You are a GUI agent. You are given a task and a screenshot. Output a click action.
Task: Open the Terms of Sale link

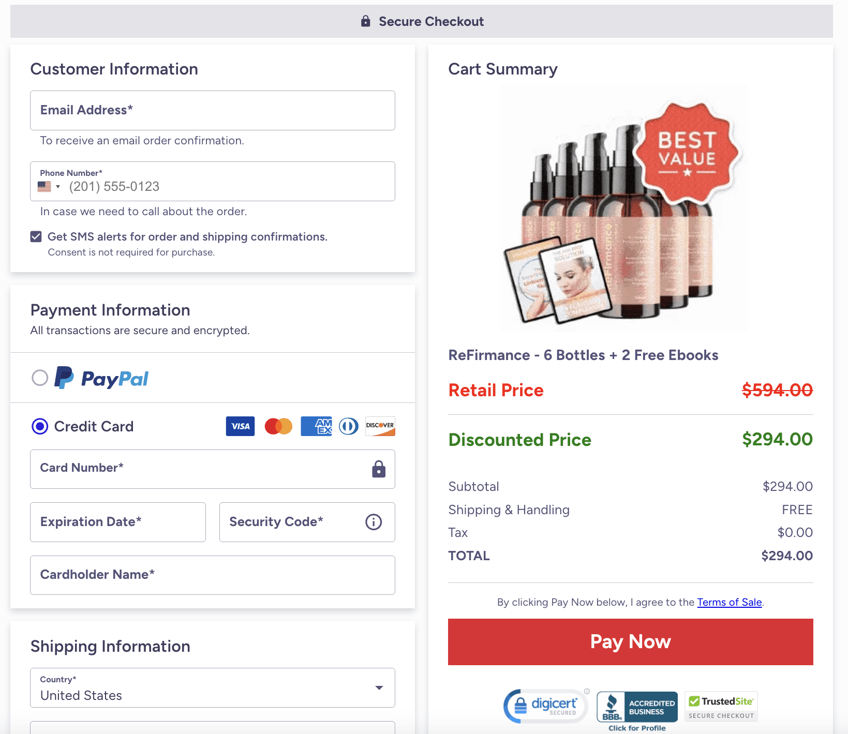coord(729,602)
